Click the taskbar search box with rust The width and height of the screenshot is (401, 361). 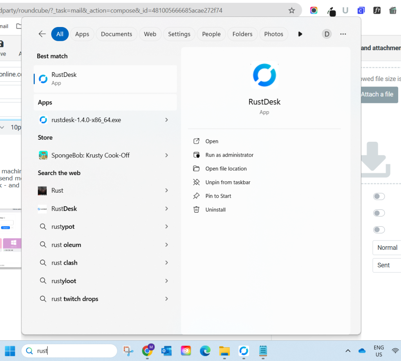(x=69, y=351)
